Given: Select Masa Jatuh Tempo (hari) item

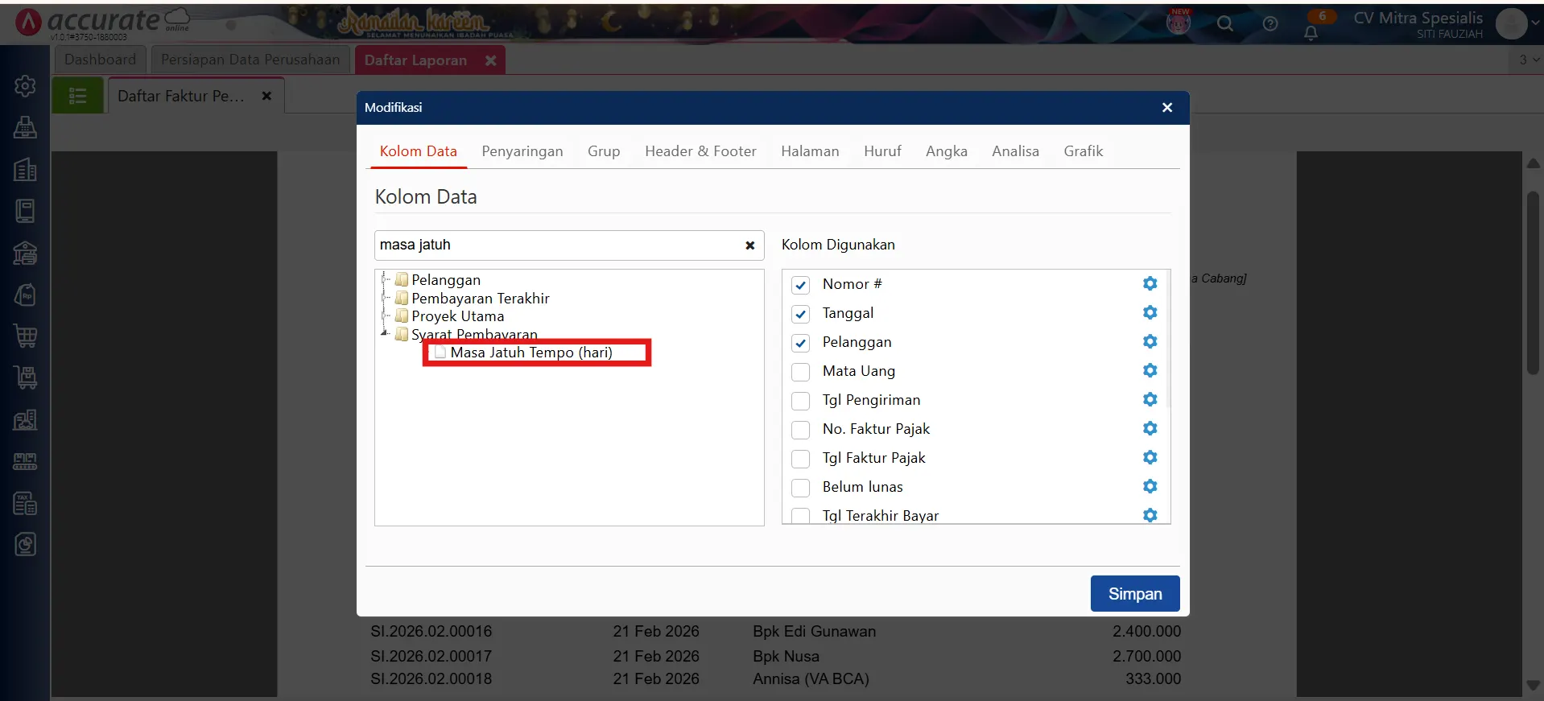Looking at the screenshot, I should [x=530, y=353].
